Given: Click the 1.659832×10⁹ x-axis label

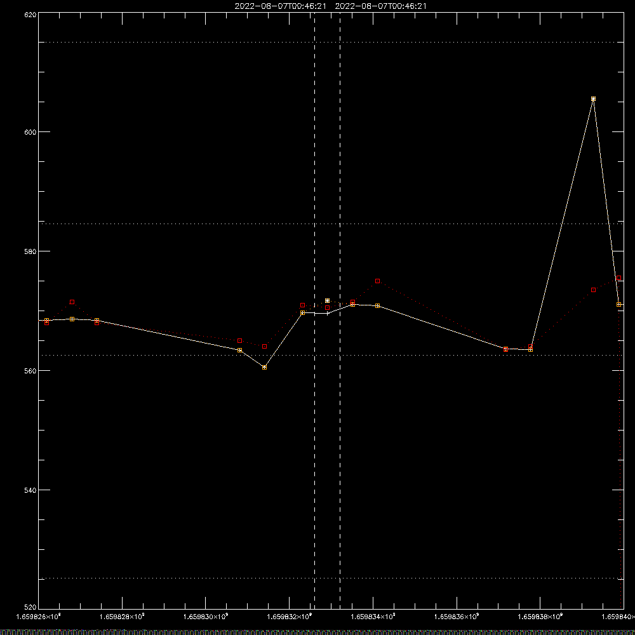Looking at the screenshot, I should 290,617.
